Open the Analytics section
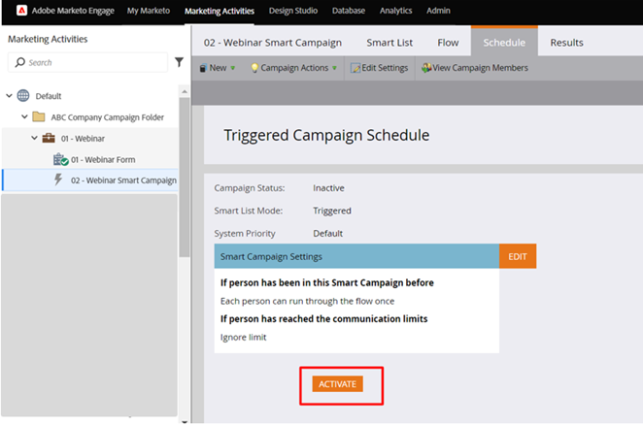This screenshot has width=643, height=425. (395, 11)
